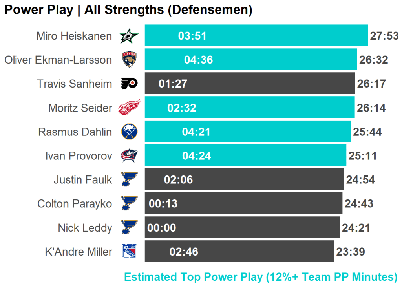Click the Moritz Seider name label
Screen dimensions: 402x287
80,108
